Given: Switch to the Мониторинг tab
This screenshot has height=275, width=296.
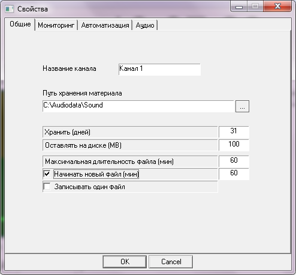Looking at the screenshot, I should tap(56, 25).
